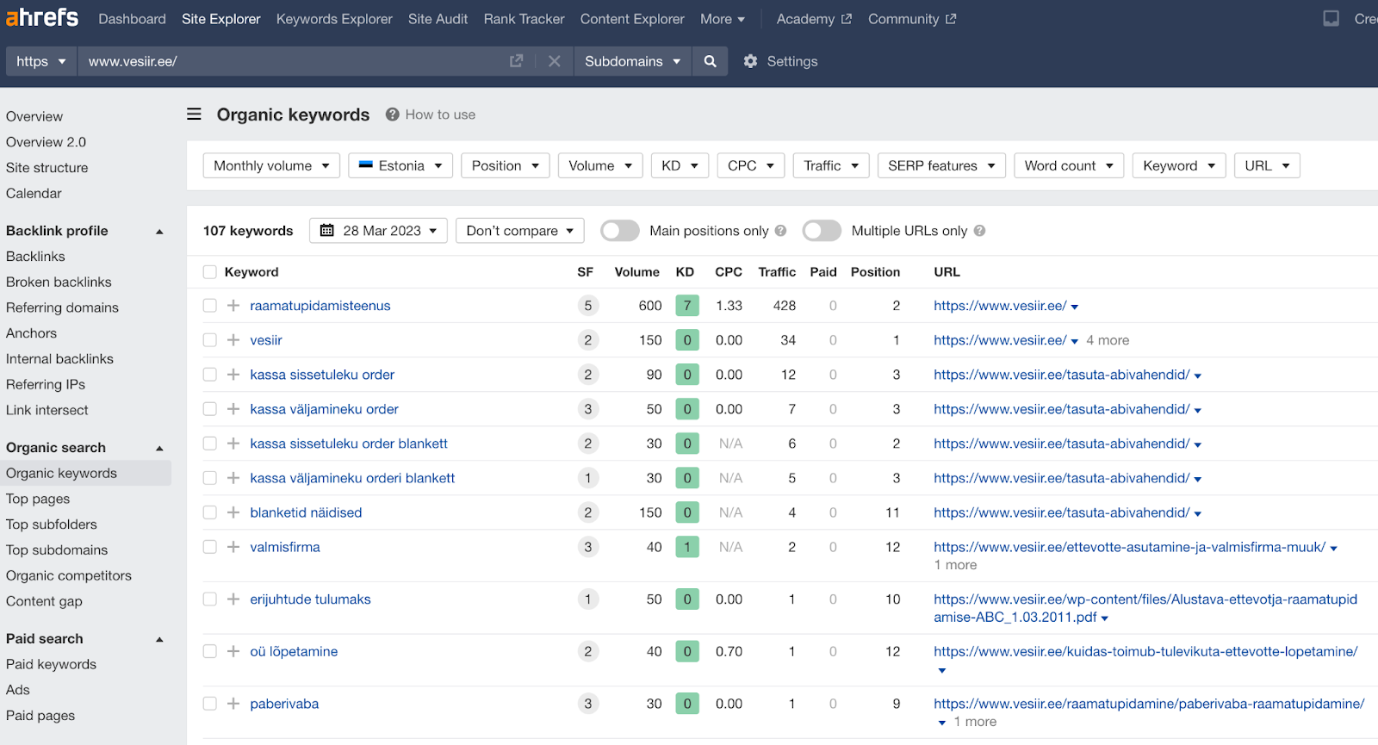Screen dimensions: 1378x745
Task: Click plus icon for erijuhtude tulumaks
Action: pyautogui.click(x=233, y=599)
